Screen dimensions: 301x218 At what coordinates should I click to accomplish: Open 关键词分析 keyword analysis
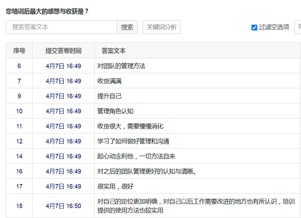coord(161,27)
